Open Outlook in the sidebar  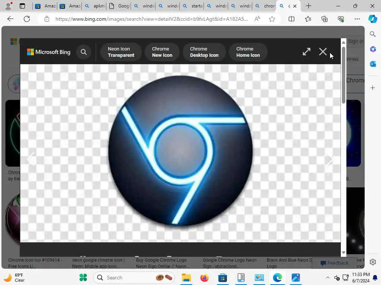pos(373,64)
